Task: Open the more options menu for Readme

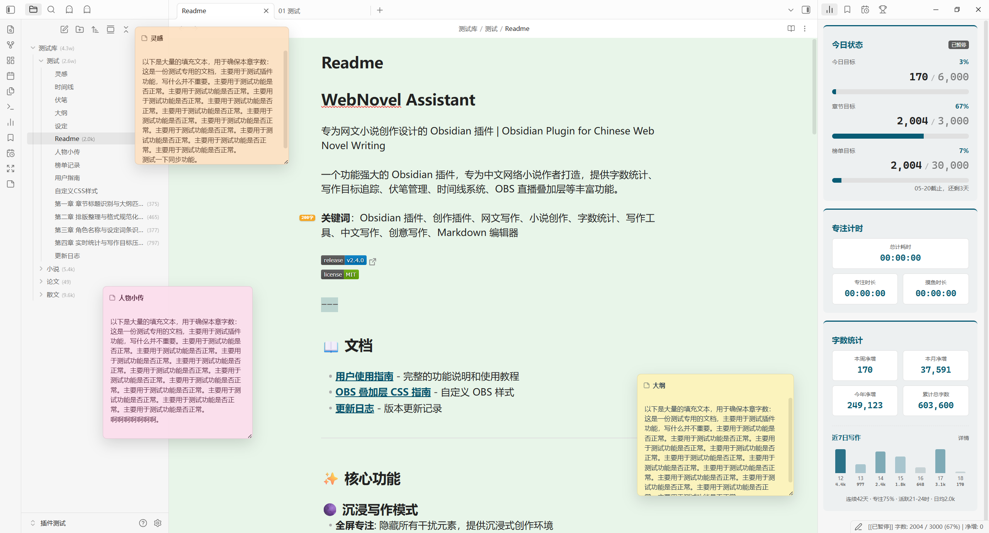Action: point(805,29)
